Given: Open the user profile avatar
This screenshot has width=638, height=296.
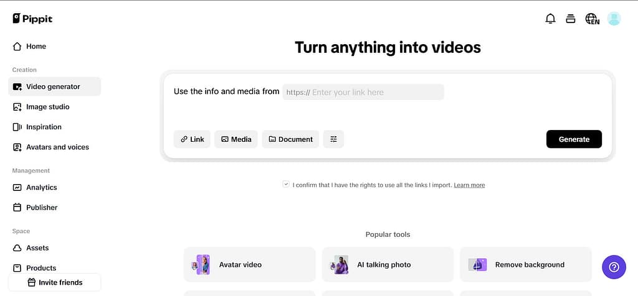Looking at the screenshot, I should click(x=614, y=19).
